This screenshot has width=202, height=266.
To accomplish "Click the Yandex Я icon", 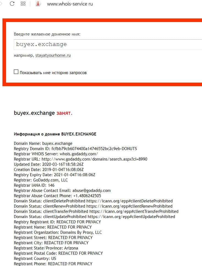I will coord(38,4).
